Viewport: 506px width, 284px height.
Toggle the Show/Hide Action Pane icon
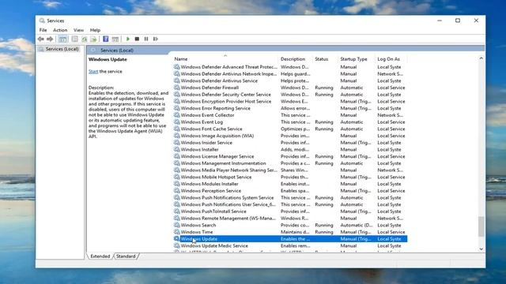point(115,39)
